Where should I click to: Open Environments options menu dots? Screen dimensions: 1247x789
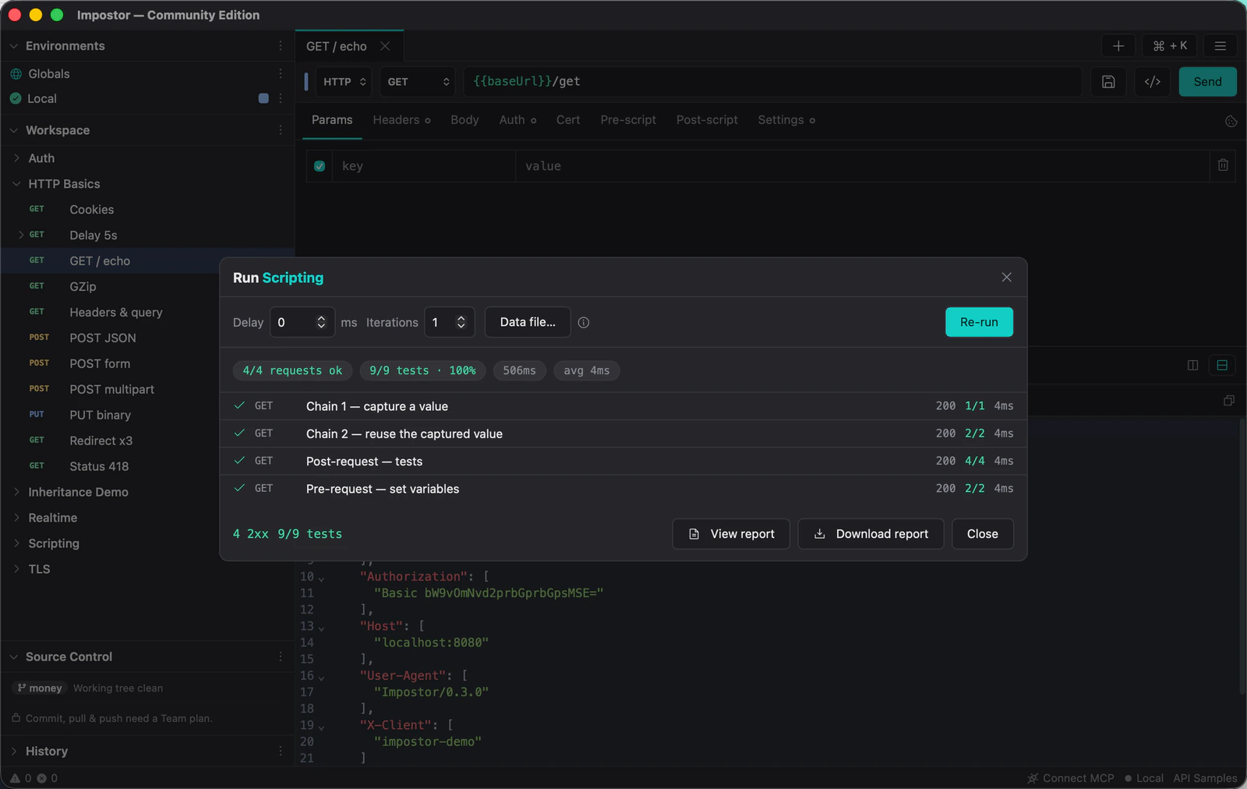[x=281, y=46]
